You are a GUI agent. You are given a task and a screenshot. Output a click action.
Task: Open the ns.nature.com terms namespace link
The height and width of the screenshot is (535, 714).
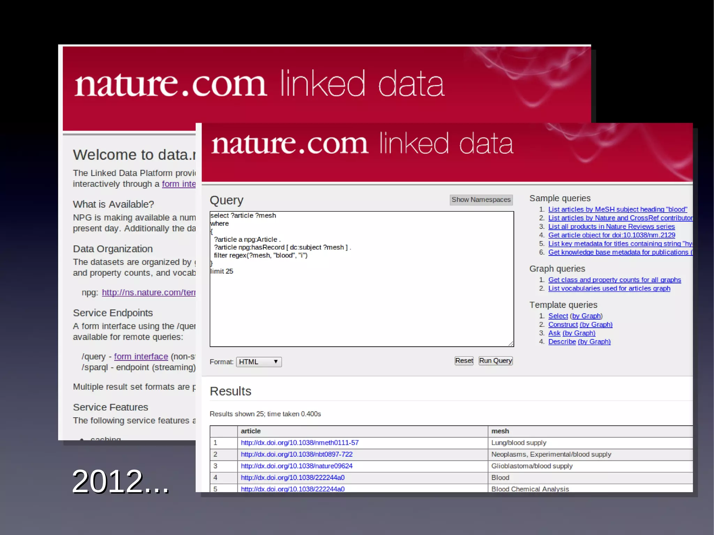click(x=149, y=292)
